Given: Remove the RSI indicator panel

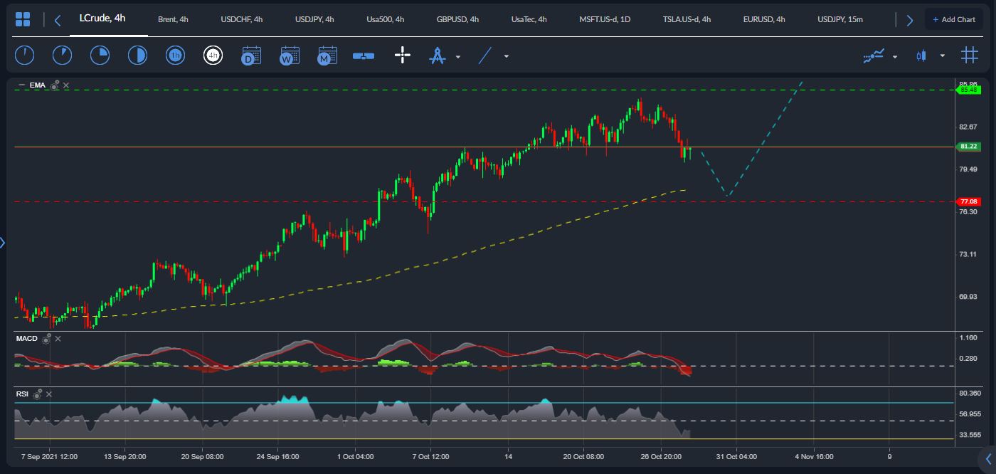Looking at the screenshot, I should (49, 394).
